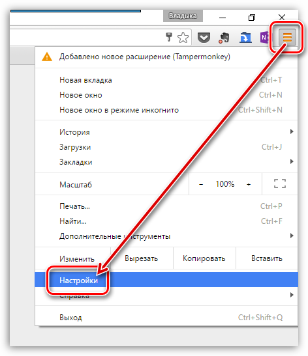
Task: Open Новое окно в режиме инкогнито
Action: tap(166, 110)
